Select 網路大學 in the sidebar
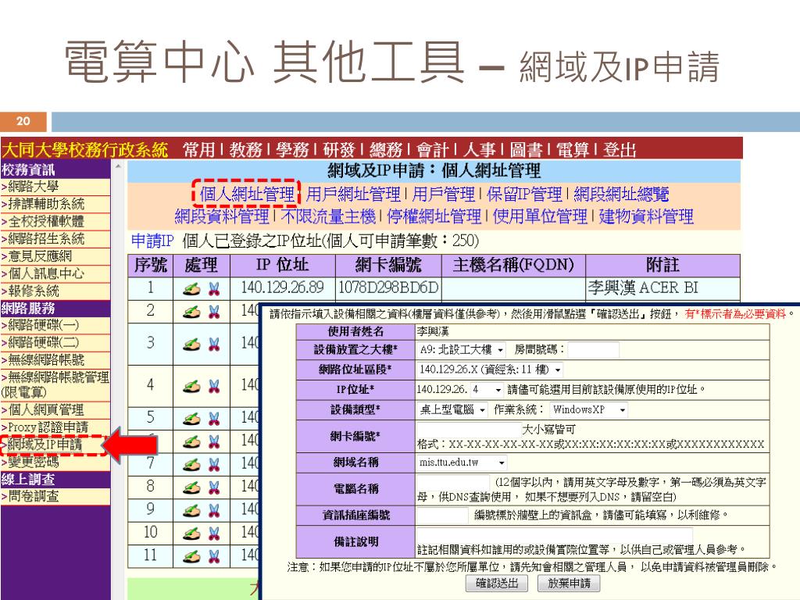 point(34,187)
